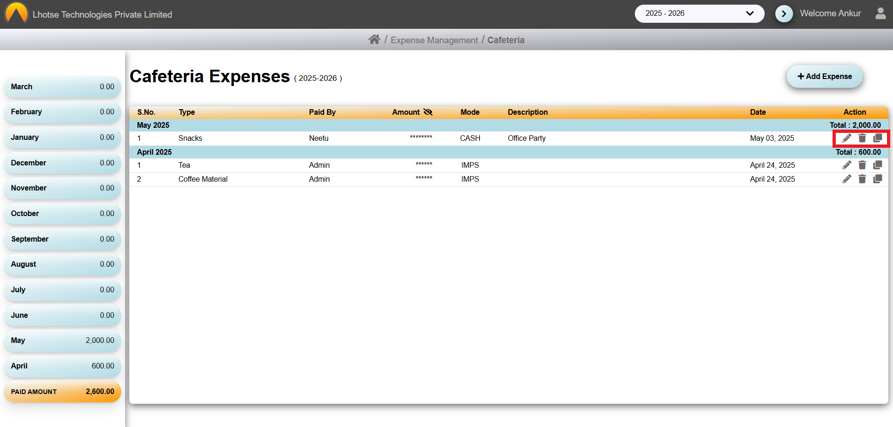Click Description column header
The width and height of the screenshot is (893, 427).
[x=527, y=112]
